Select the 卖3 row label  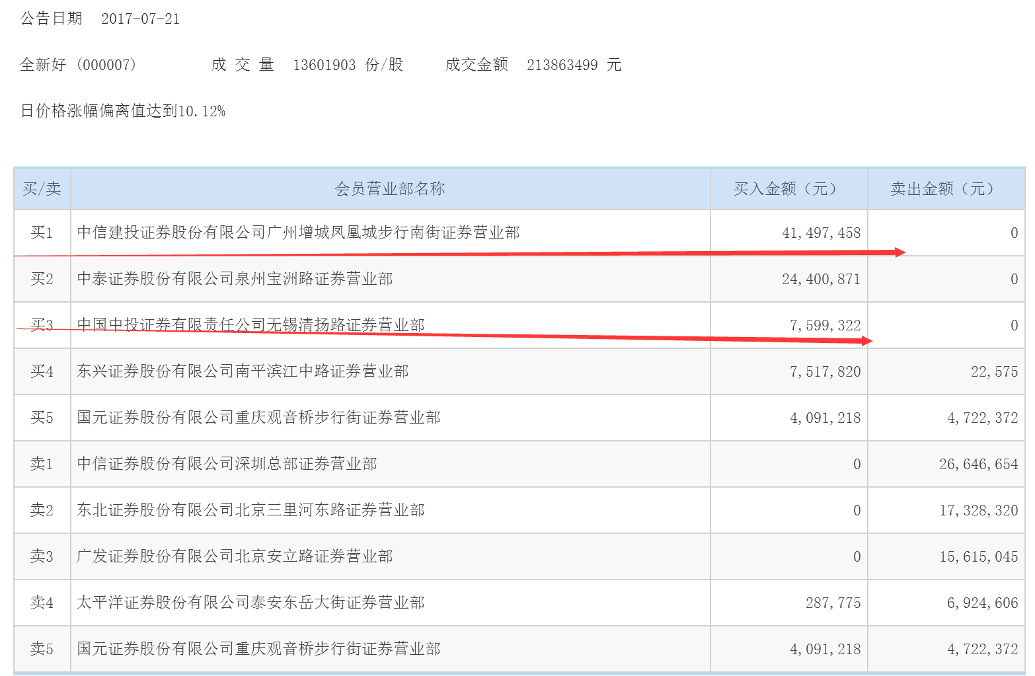pyautogui.click(x=42, y=556)
